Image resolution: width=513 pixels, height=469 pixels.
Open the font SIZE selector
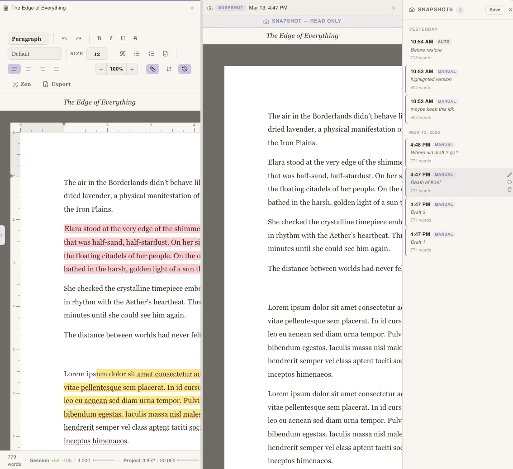tap(97, 53)
